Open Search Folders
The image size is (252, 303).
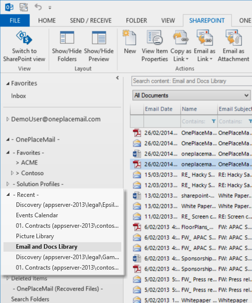coord(30,299)
